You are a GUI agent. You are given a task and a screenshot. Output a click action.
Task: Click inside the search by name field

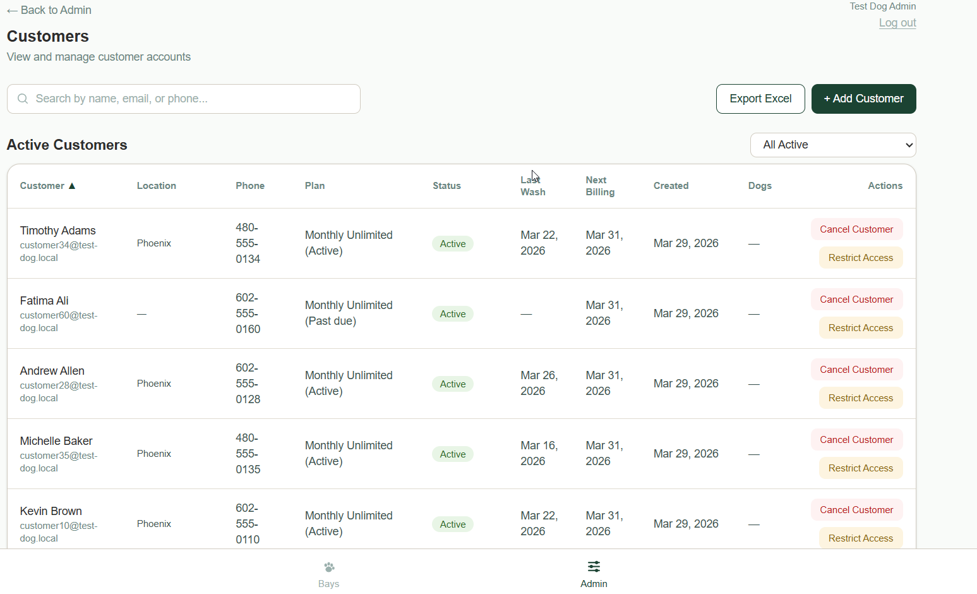tap(183, 99)
